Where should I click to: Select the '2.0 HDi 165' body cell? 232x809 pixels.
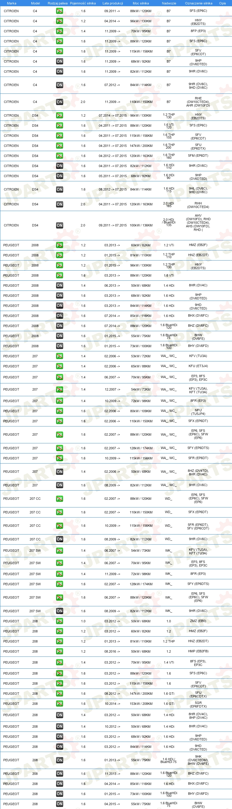(x=169, y=204)
